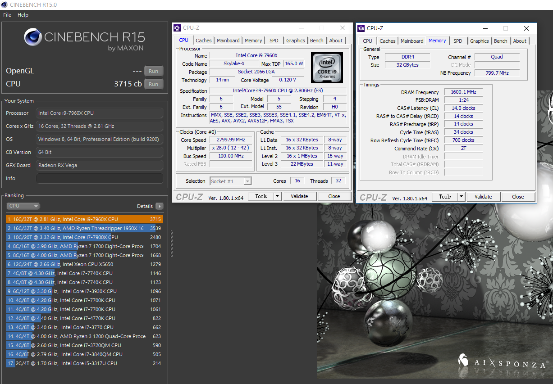Click the CPU-Z icon in the left CPU-Z title bar
Screen dimensions: 553x384
click(177, 28)
